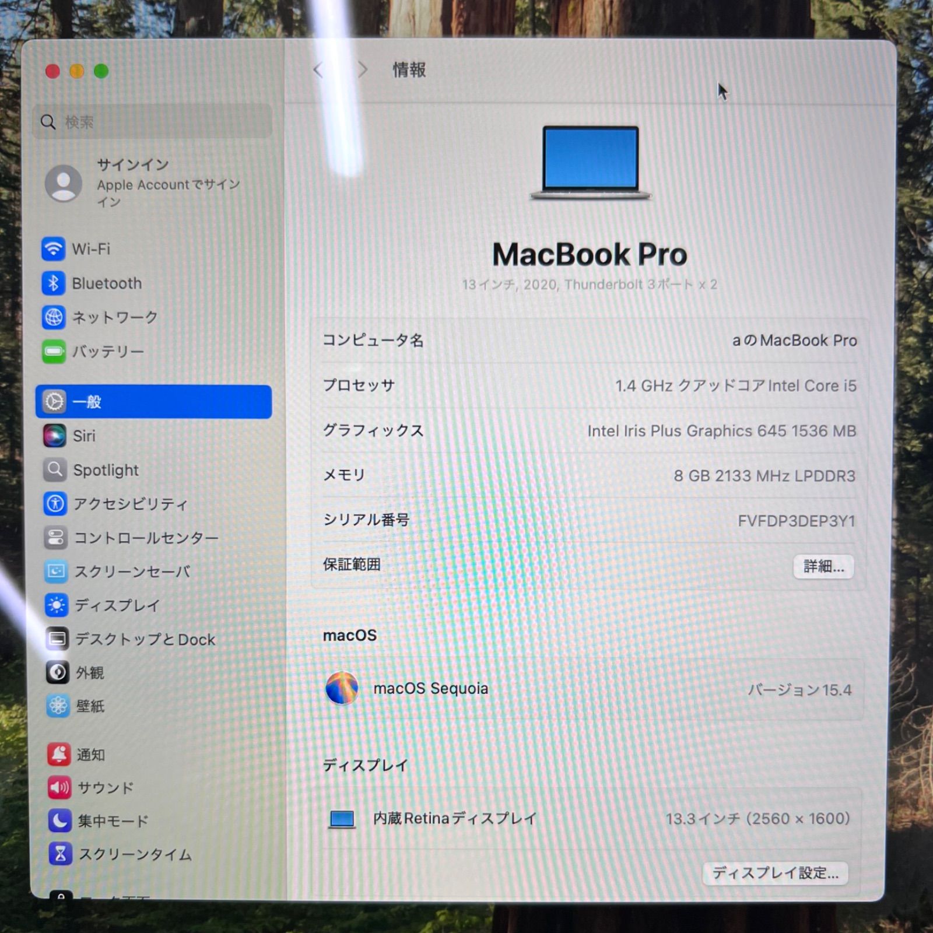Click the 13インチ, 2020, Thunderbolt 3ポート subtitle

[x=590, y=285]
